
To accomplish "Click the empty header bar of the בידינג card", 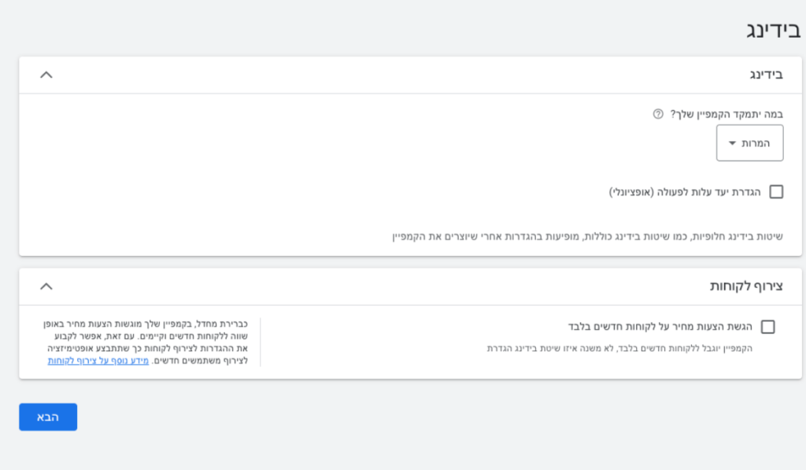I will (x=394, y=75).
